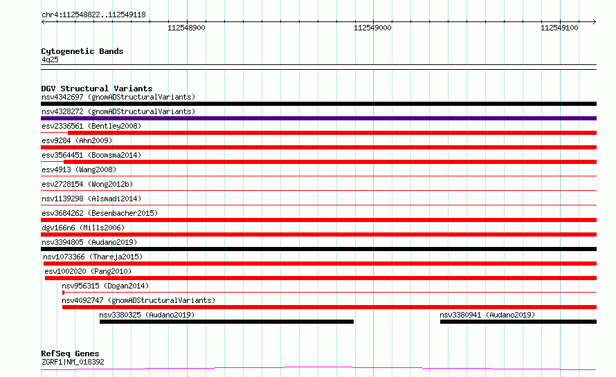Click the Cytogenetic Bands track title
This screenshot has height=377, width=616.
(x=82, y=51)
